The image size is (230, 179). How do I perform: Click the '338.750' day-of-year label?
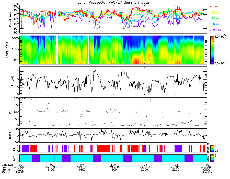(x=113, y=167)
